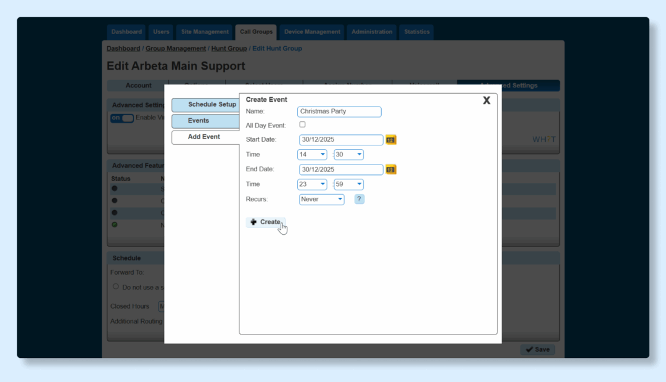Switch to the Schedule Setup tab
This screenshot has width=666, height=382.
(205, 104)
